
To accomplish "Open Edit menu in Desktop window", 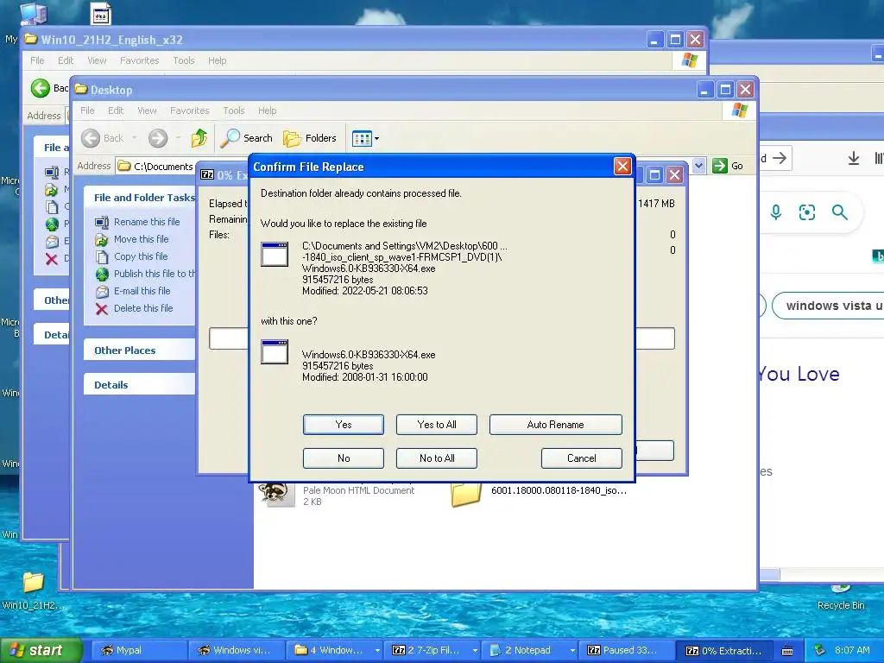I will click(x=116, y=110).
